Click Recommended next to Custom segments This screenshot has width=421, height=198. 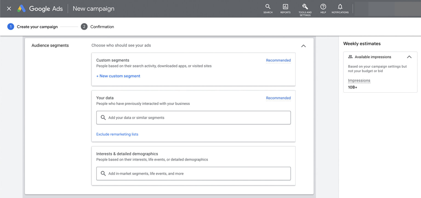(278, 60)
